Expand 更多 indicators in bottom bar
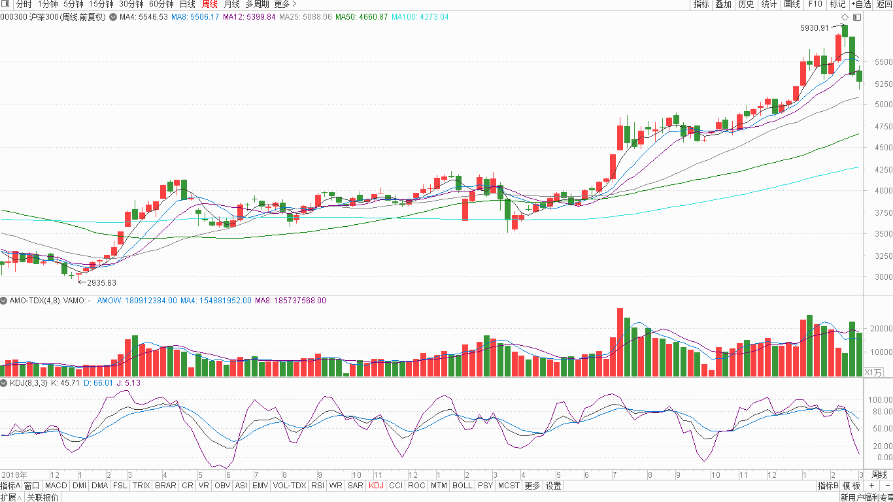The image size is (893, 502). (533, 486)
